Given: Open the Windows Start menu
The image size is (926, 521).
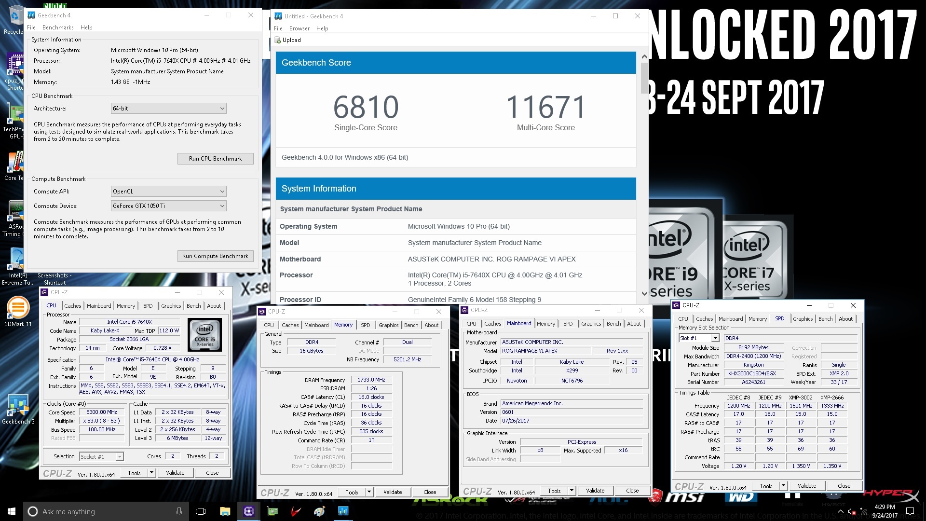Looking at the screenshot, I should 12,511.
